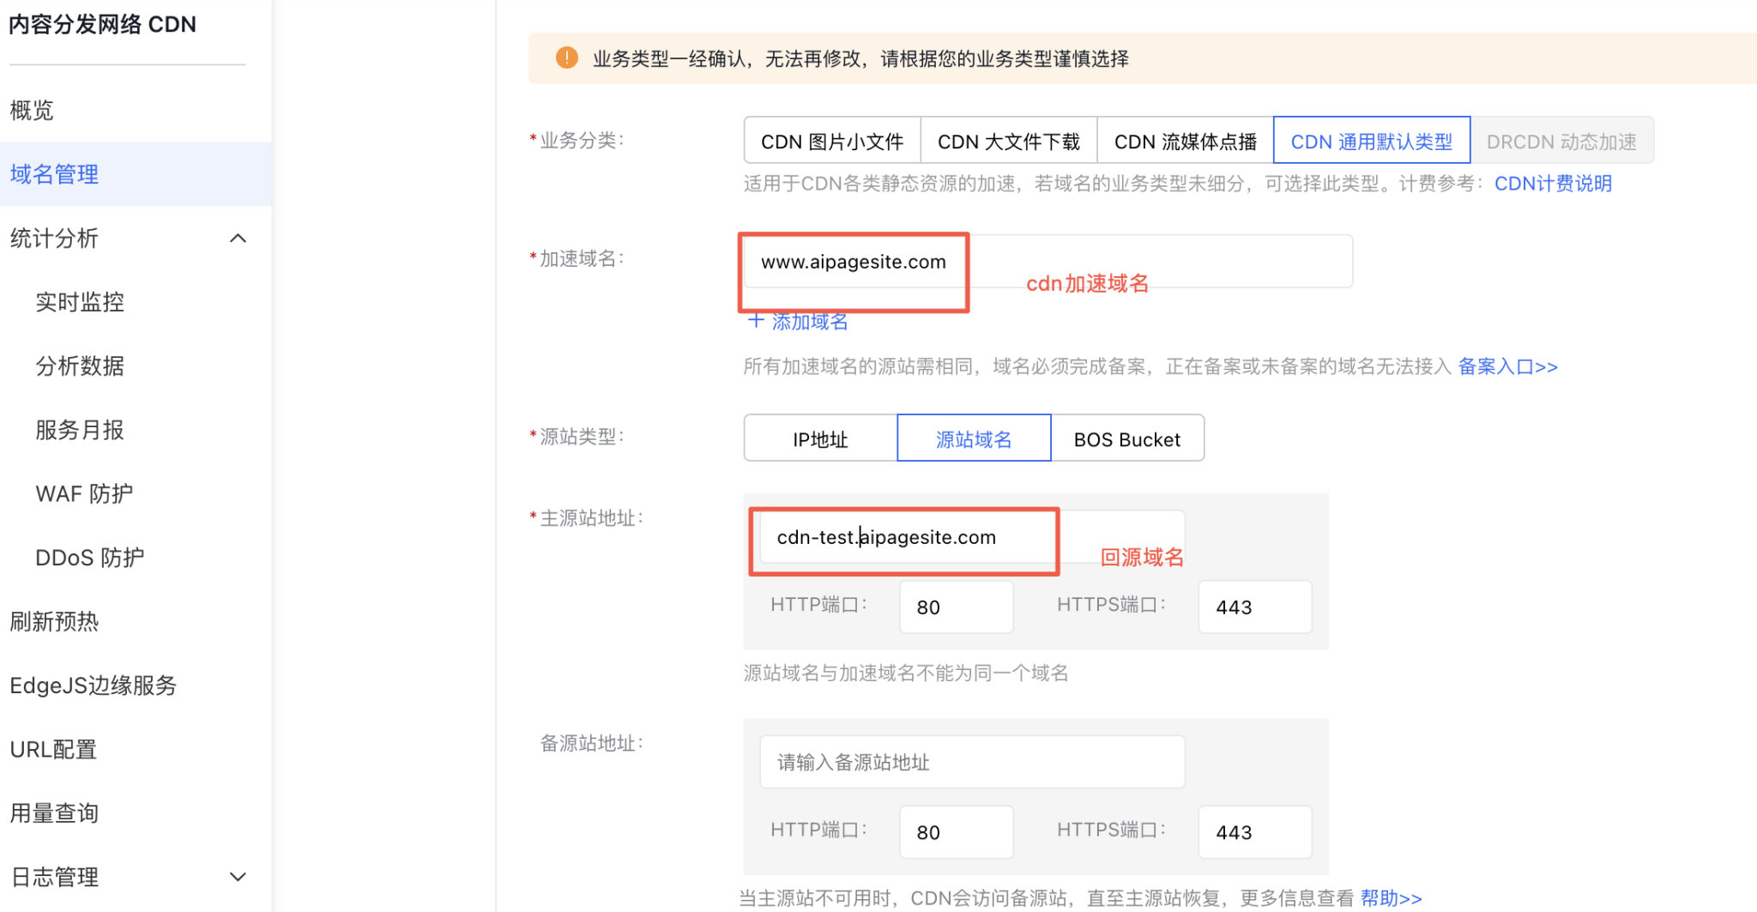Viewport: 1757px width, 912px height.
Task: Open 概览 in the sidebar
Action: [32, 110]
